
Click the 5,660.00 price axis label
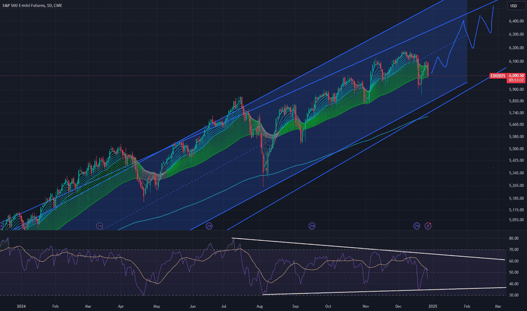pos(516,124)
